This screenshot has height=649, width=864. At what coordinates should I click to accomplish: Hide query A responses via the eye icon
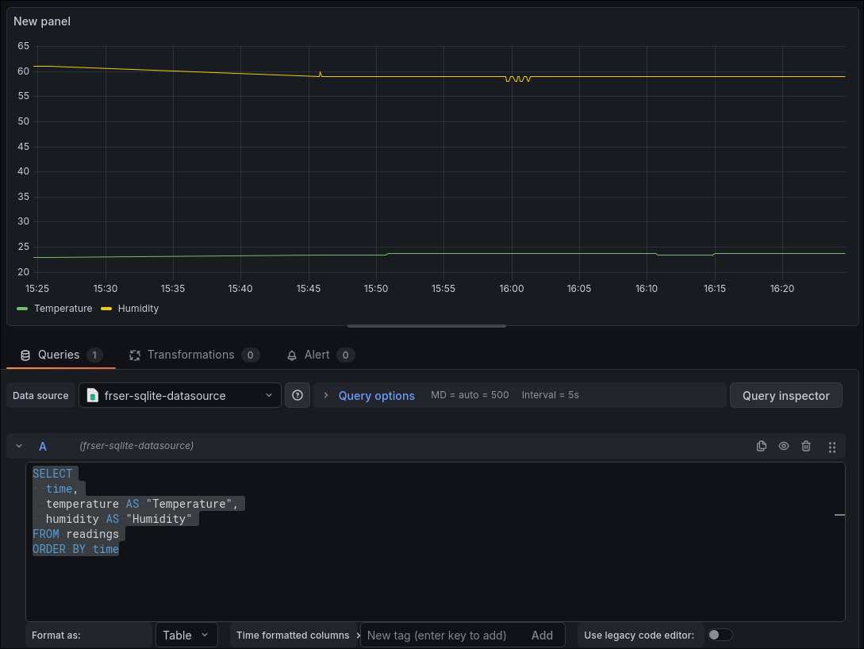coord(784,446)
